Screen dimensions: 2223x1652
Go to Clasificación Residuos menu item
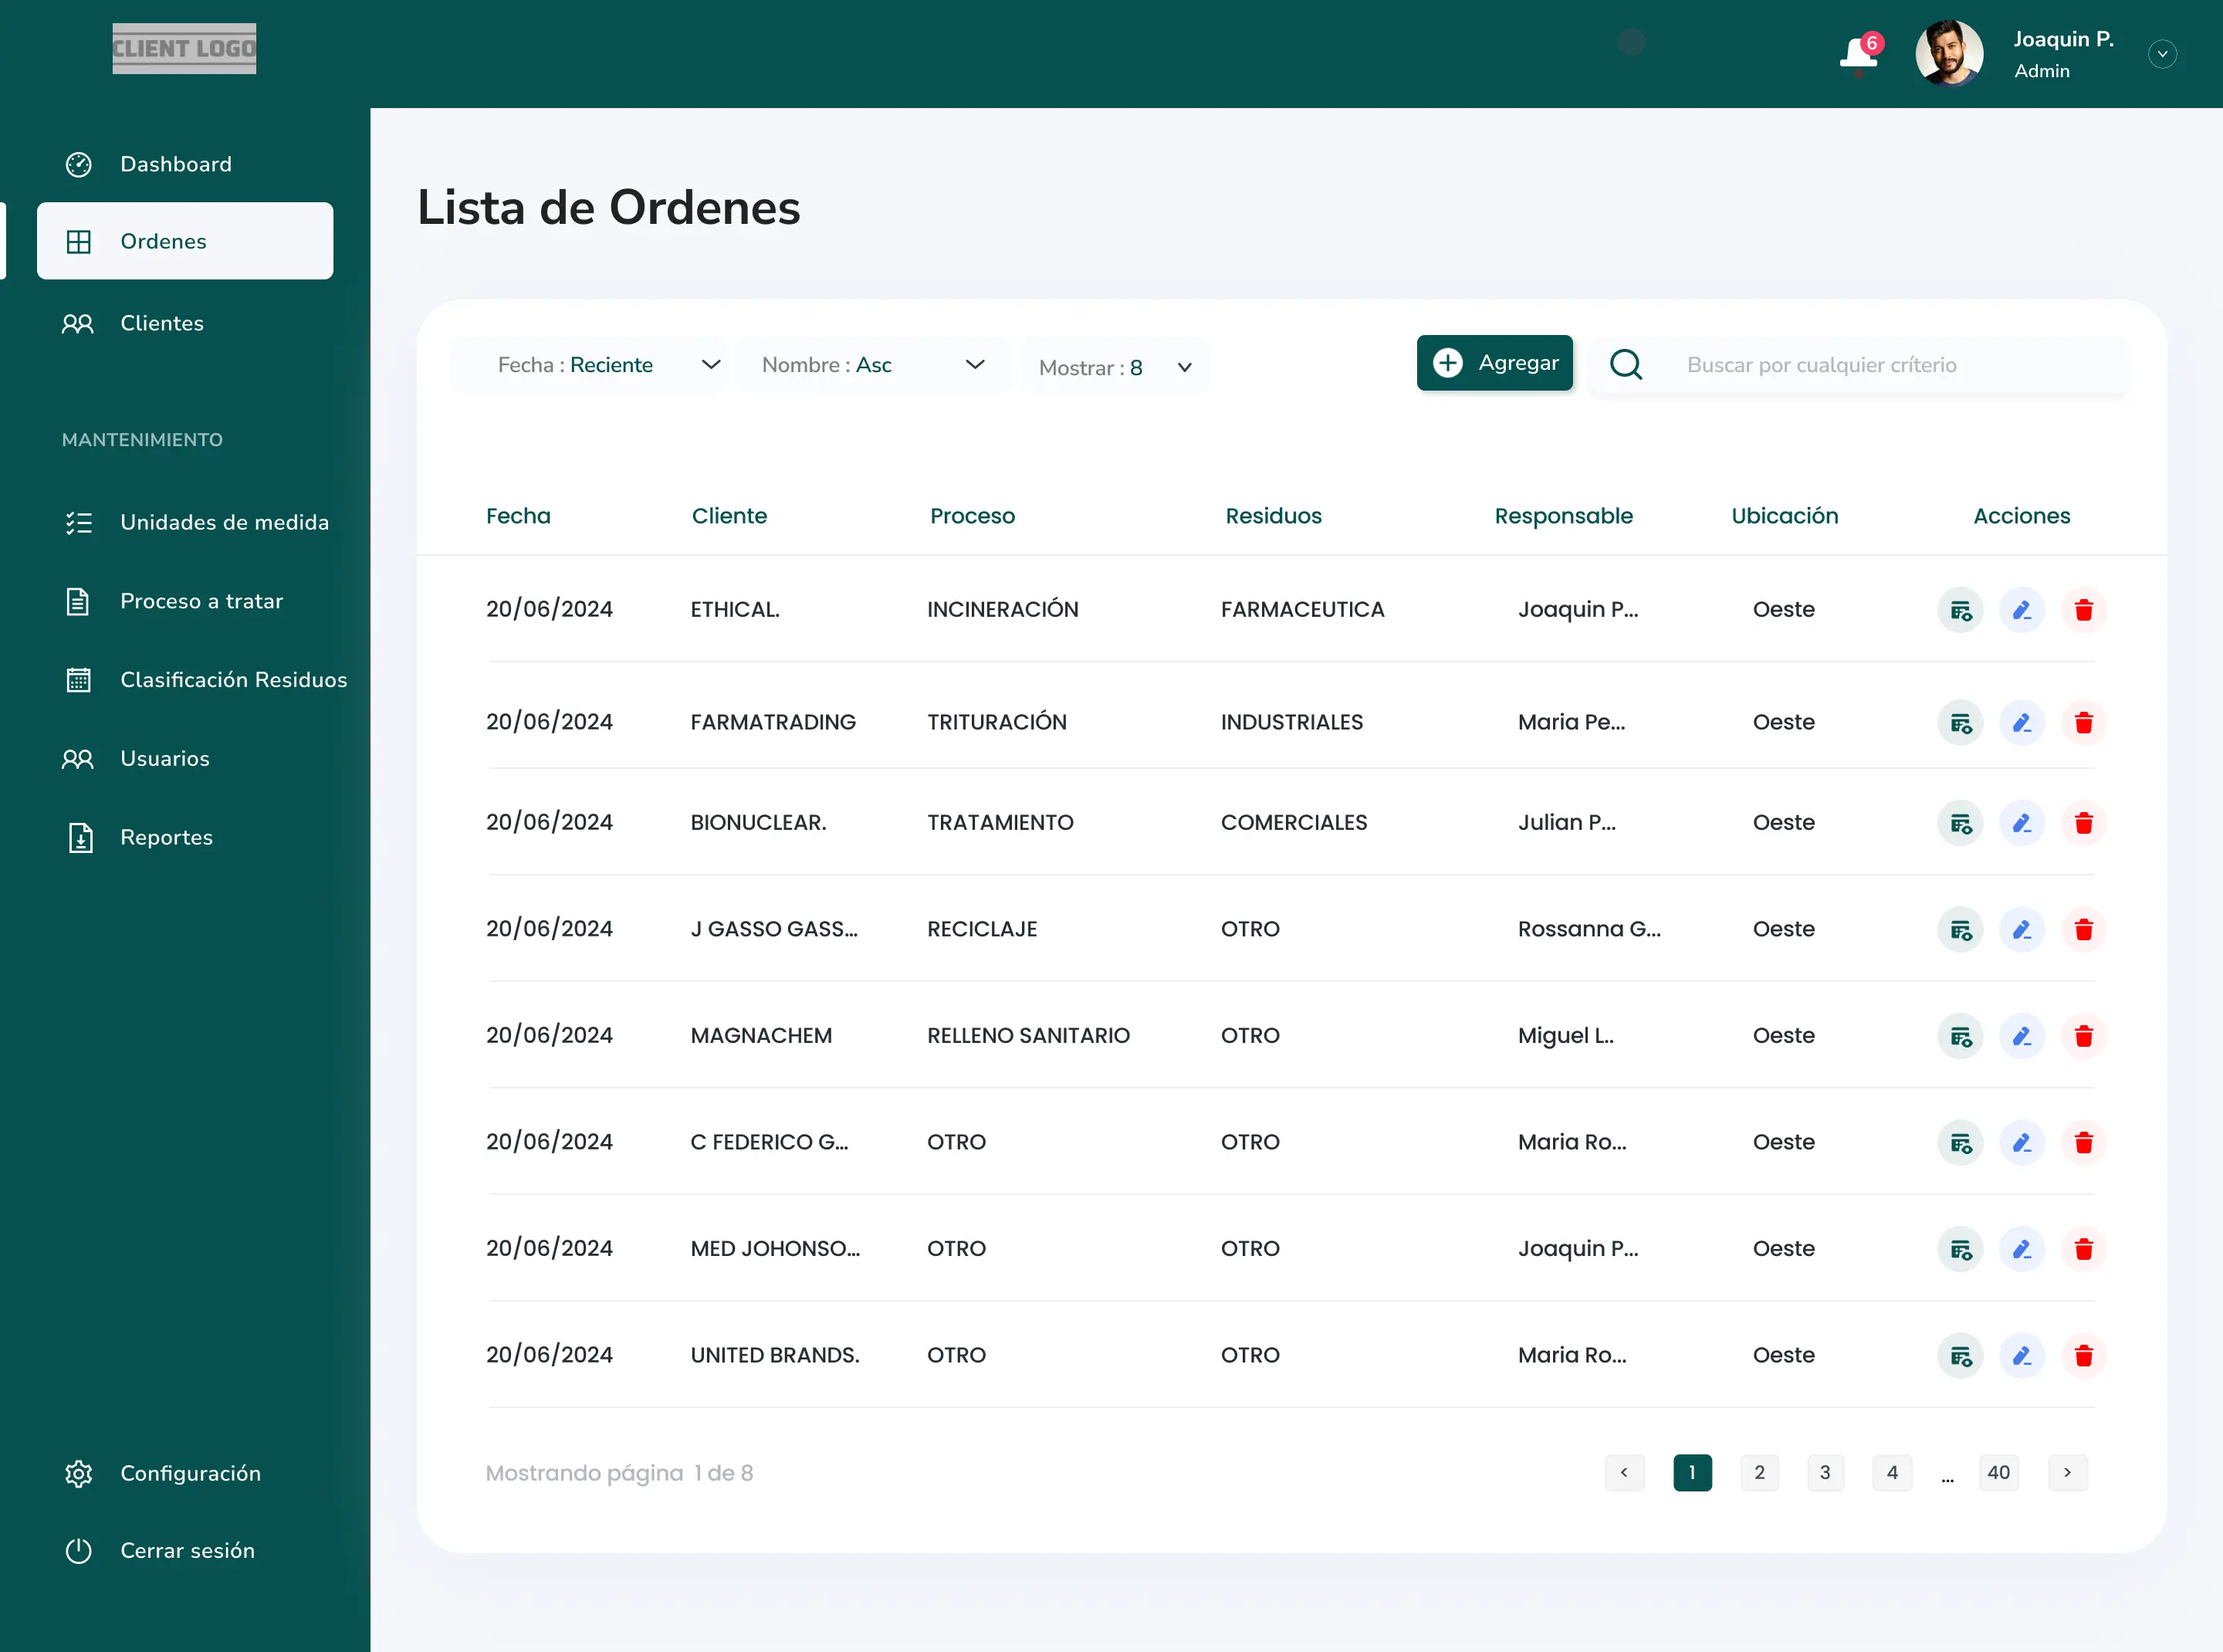point(233,680)
